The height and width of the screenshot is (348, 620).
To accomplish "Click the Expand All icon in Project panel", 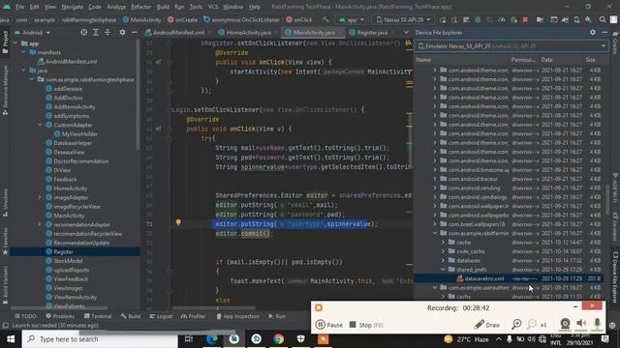I will click(96, 32).
